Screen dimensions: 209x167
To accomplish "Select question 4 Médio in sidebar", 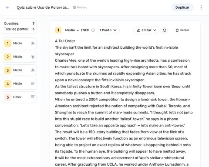I will tap(19, 83).
